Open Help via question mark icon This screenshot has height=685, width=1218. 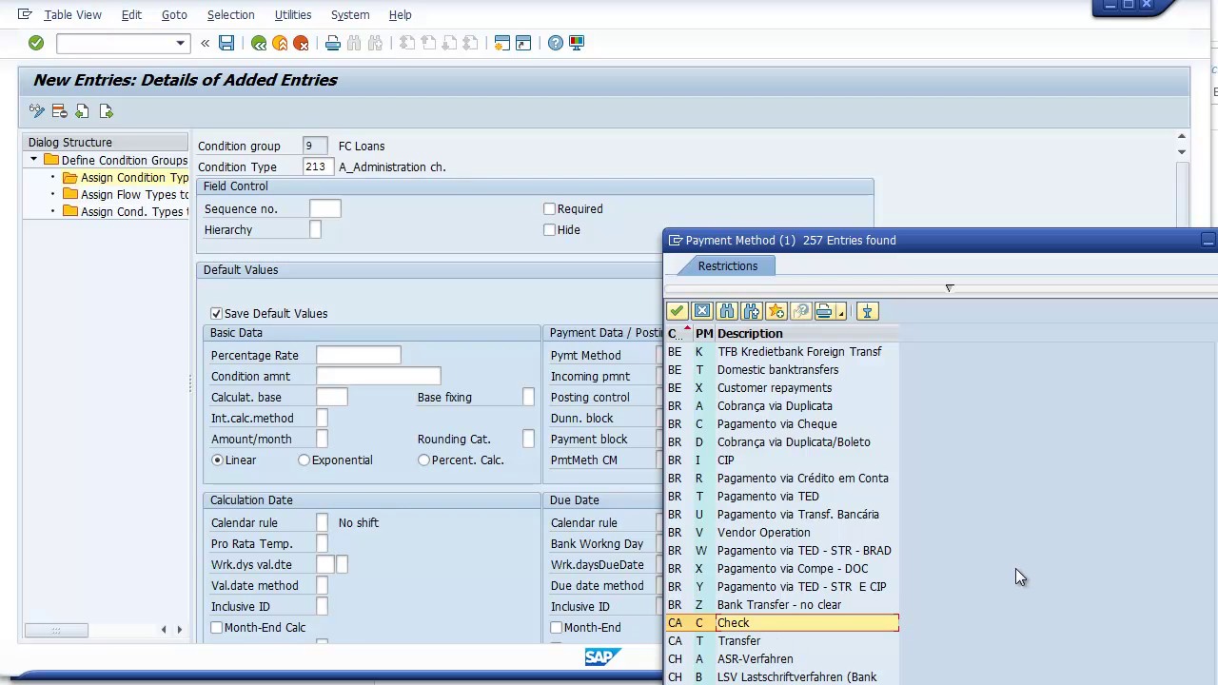[556, 43]
